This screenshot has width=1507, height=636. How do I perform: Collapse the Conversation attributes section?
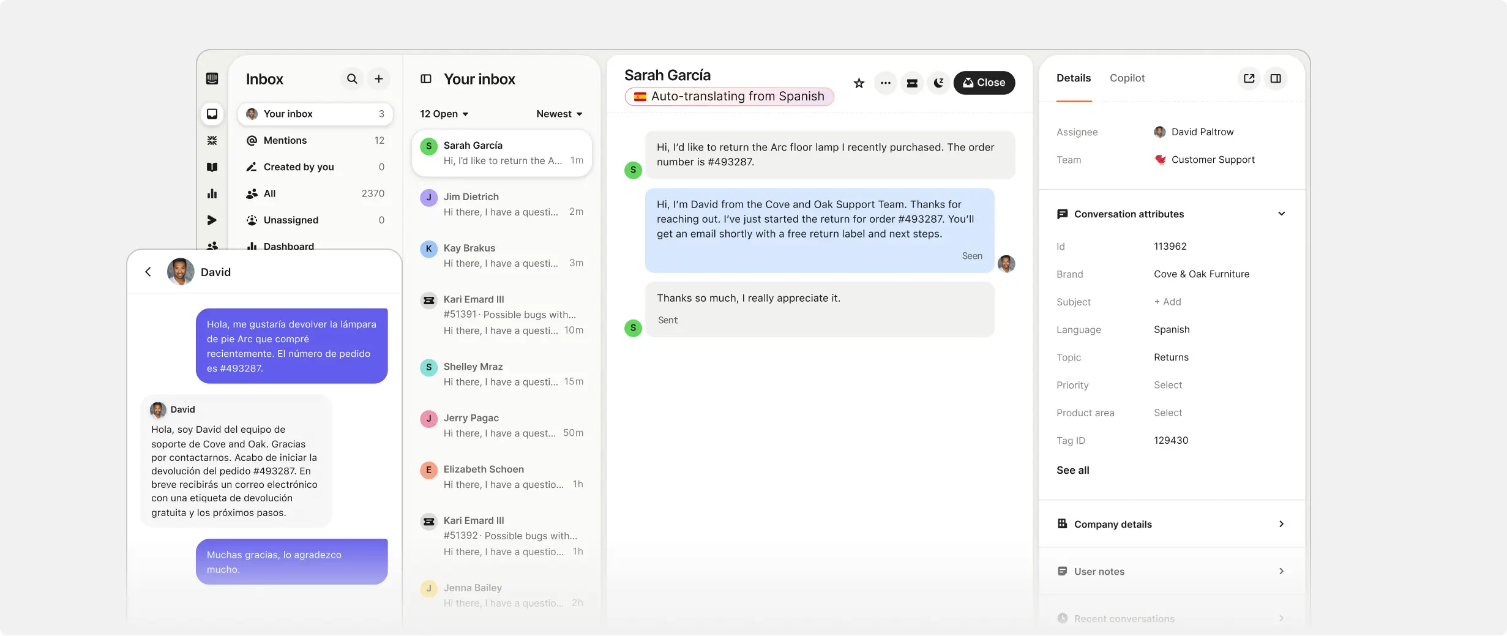click(1282, 214)
